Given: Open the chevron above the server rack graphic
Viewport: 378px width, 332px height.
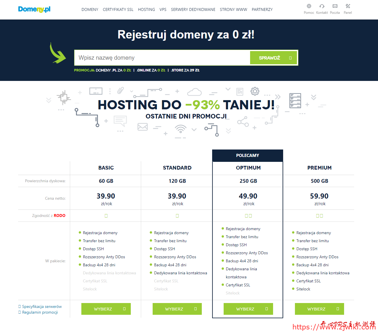Looking at the screenshot, I should click(313, 97).
